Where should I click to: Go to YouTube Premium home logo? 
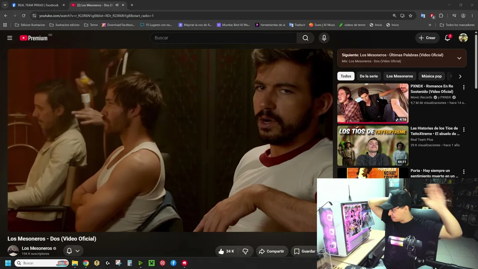pyautogui.click(x=34, y=38)
